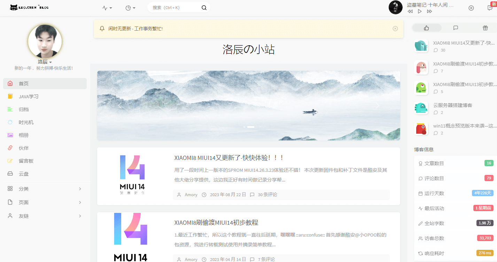Click the music album cover thumbnail
Screen dimensions: 497x262
click(x=396, y=7)
